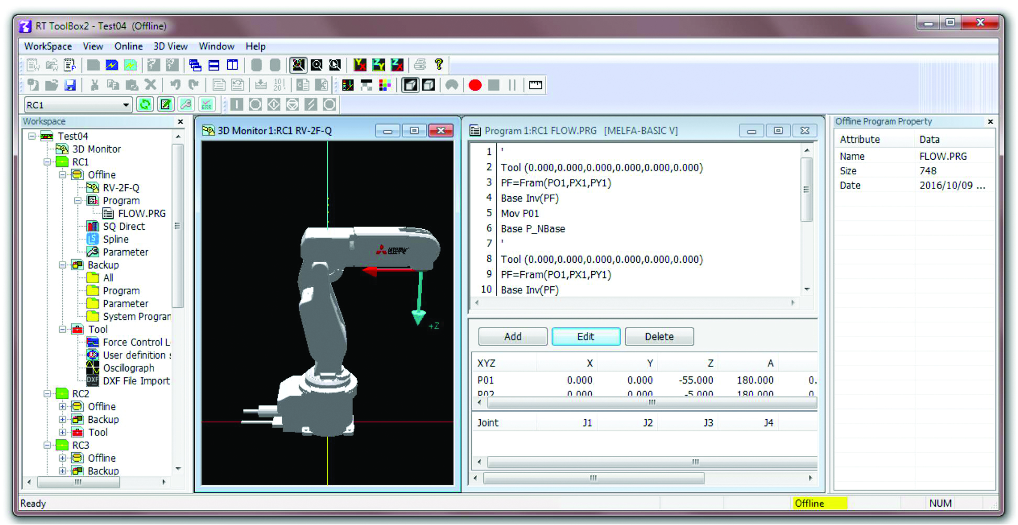This screenshot has height=525, width=1018.
Task: Click the Simulation mode green icon
Action: pos(130,65)
